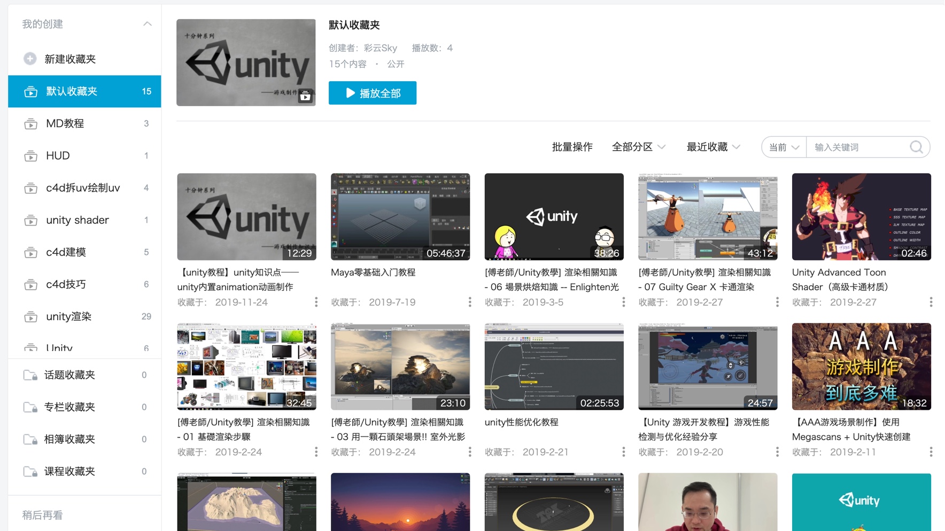
Task: Open title Maya零基础入门教程
Action: coord(373,272)
